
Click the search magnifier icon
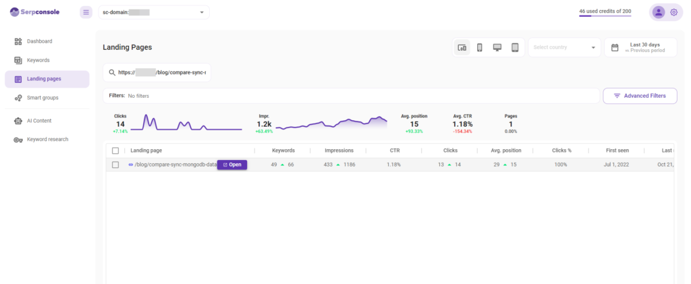[112, 73]
